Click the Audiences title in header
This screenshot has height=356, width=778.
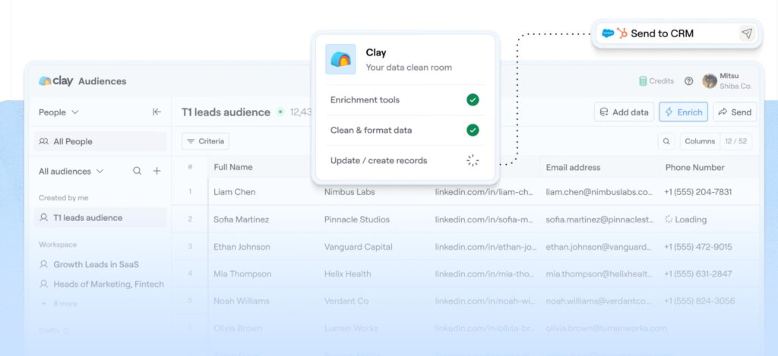(103, 81)
